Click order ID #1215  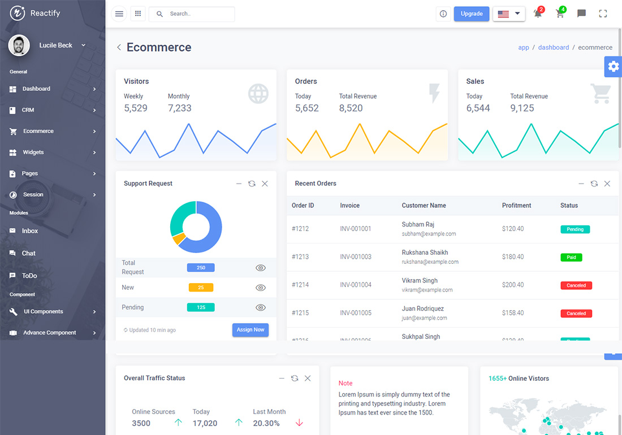pyautogui.click(x=300, y=313)
